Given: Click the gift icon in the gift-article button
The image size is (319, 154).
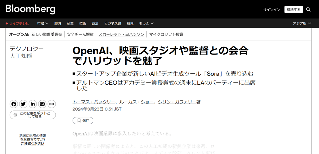Looking at the screenshot, I should click(x=15, y=115).
